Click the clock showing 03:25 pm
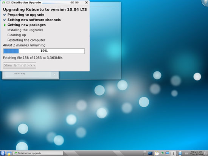This screenshot has width=208, height=156. [x=197, y=153]
